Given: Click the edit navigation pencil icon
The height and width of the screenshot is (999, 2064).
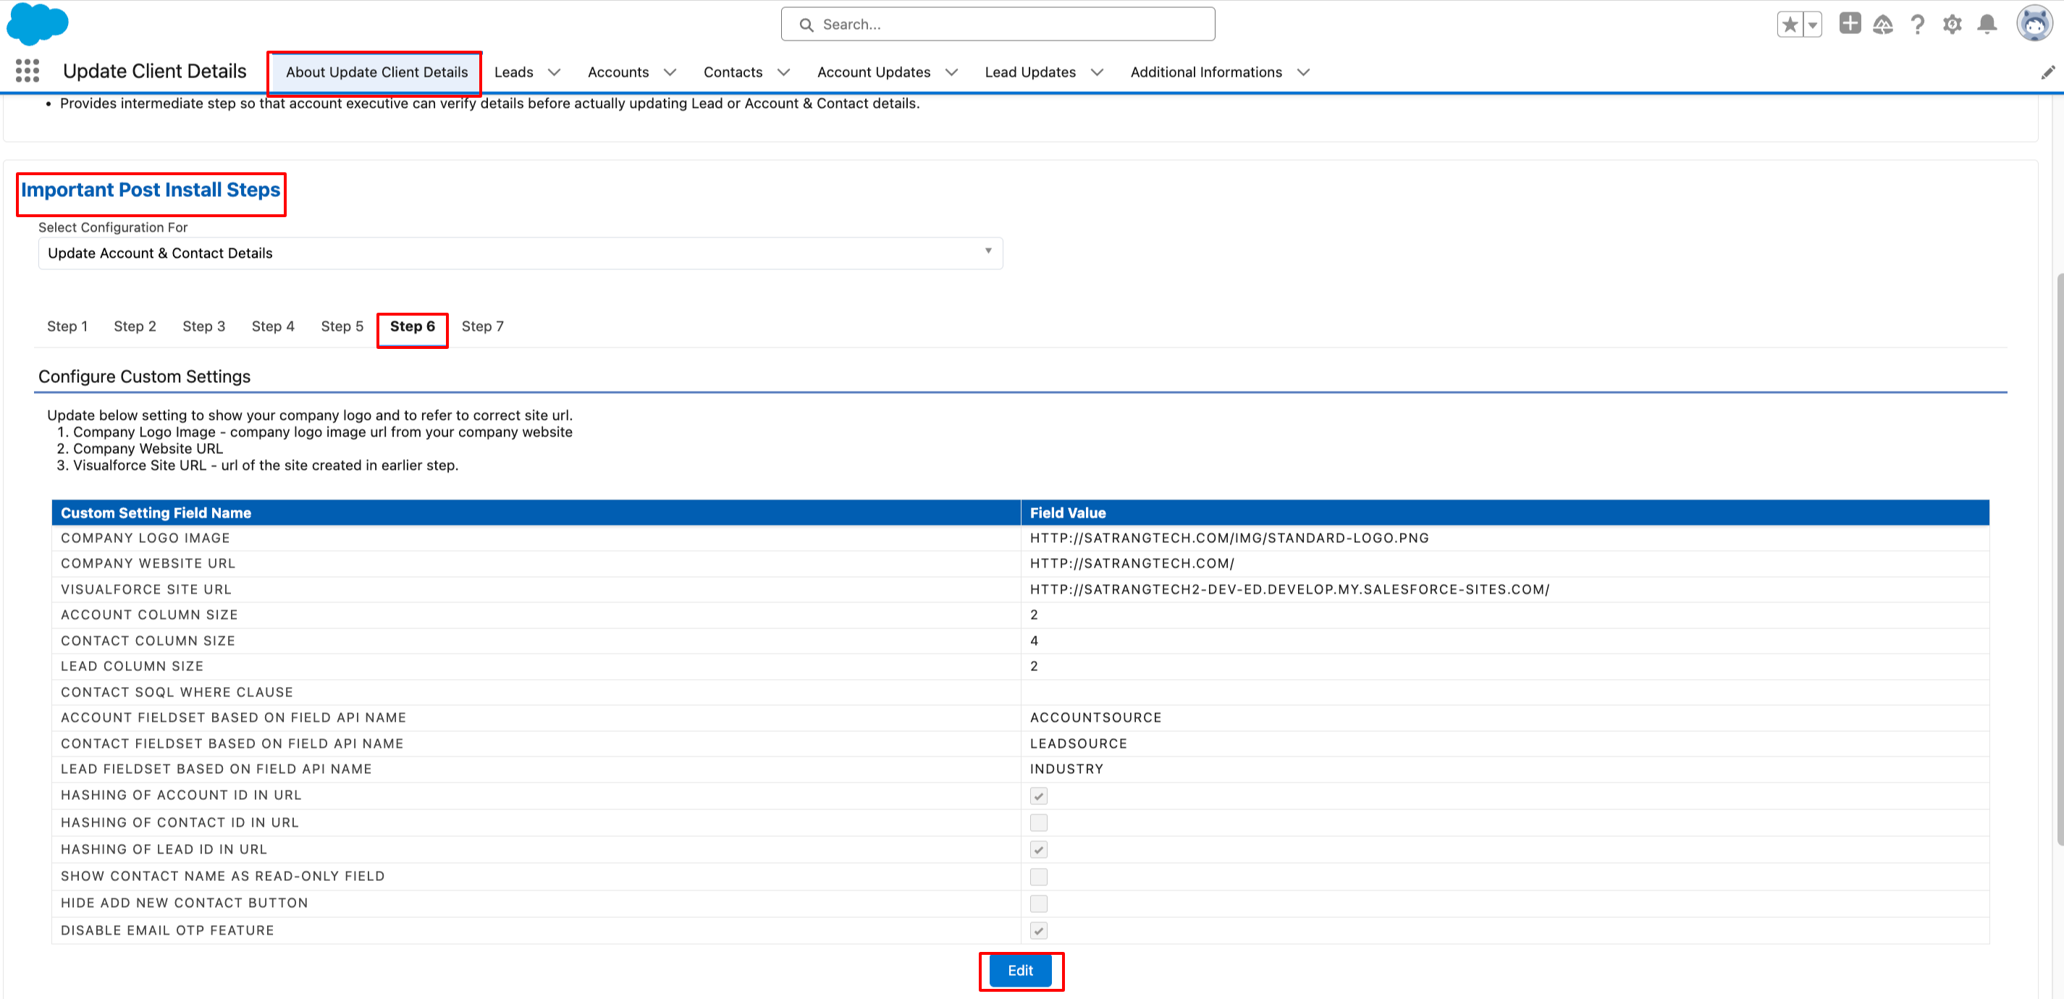Looking at the screenshot, I should 2047,72.
